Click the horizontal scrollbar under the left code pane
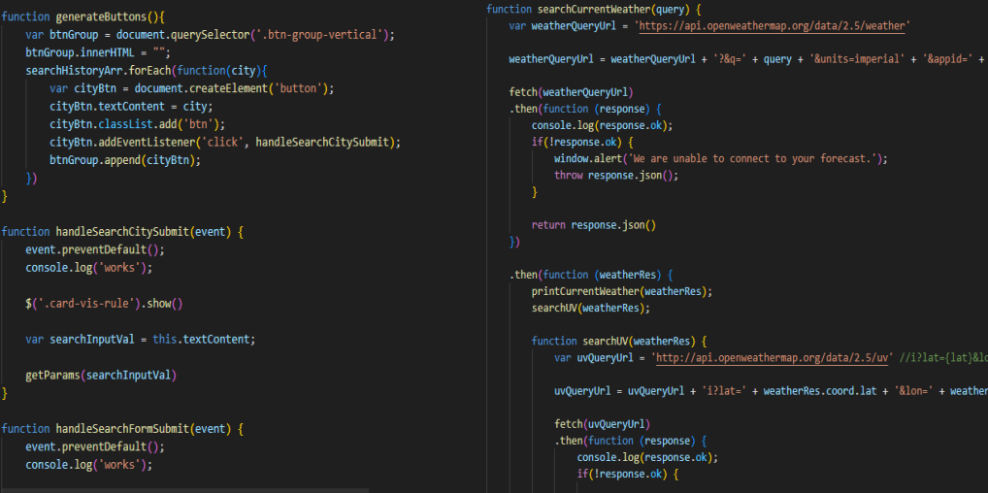 click(184, 490)
